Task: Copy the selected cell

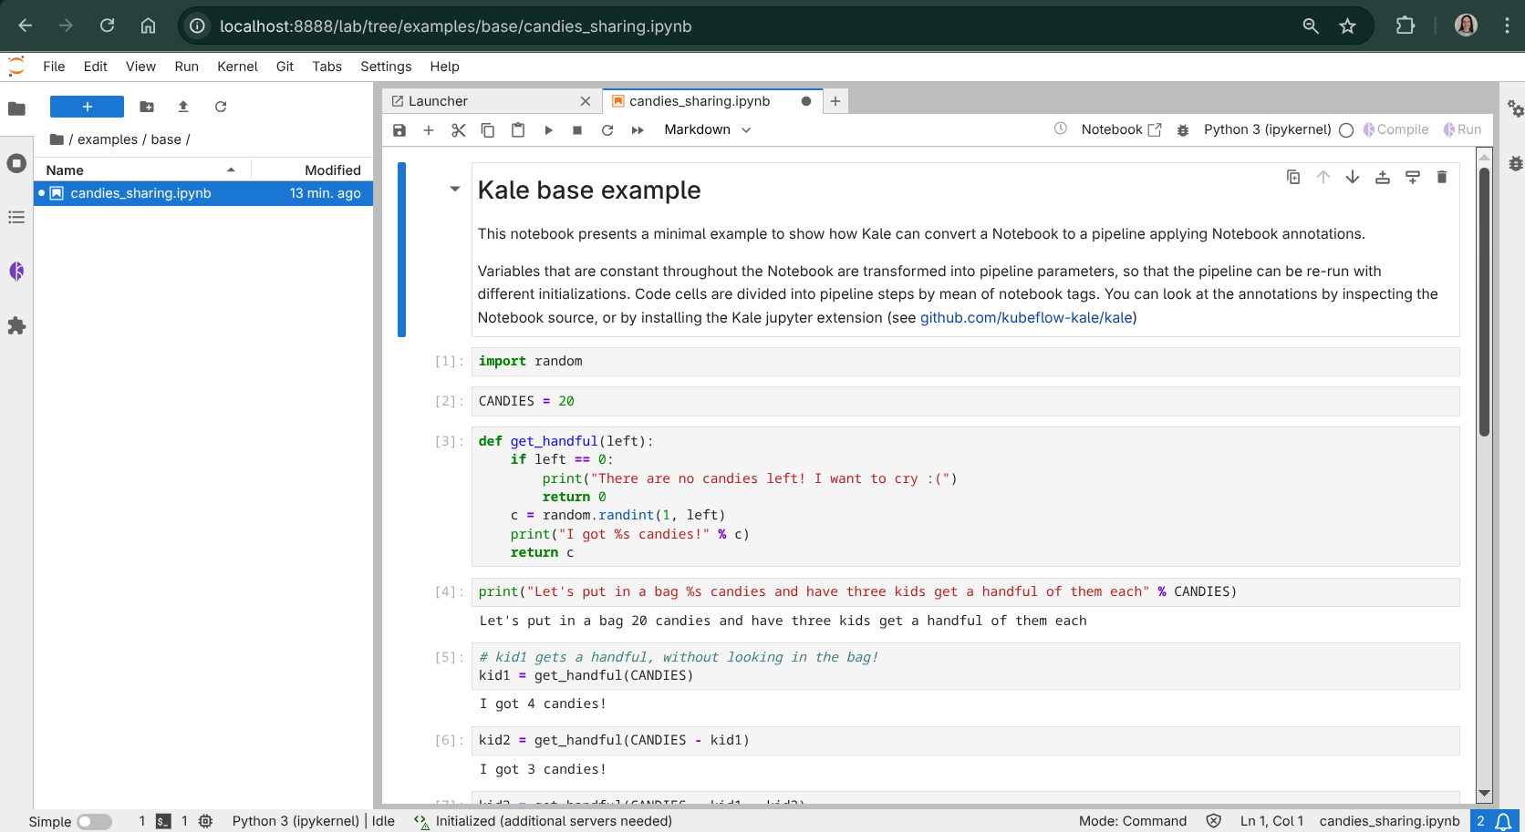Action: (x=488, y=130)
